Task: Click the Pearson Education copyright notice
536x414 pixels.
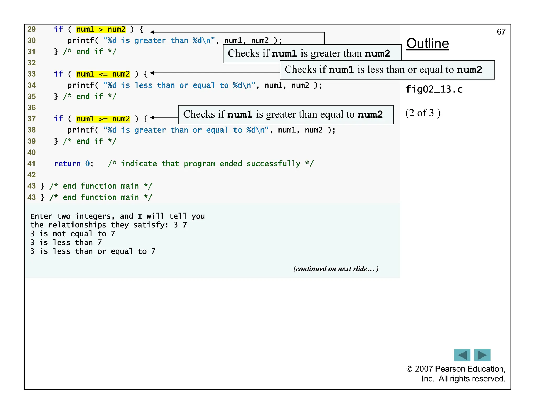Action: point(456,374)
